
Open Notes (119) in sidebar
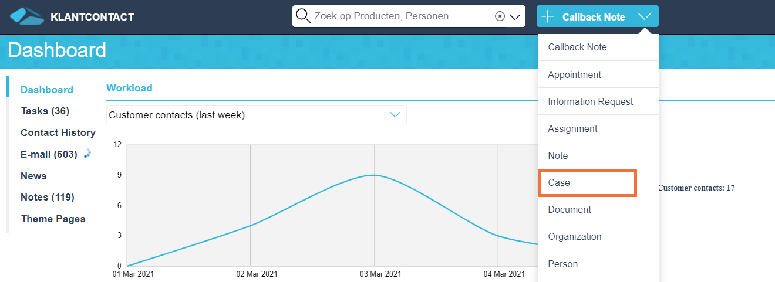[47, 197]
